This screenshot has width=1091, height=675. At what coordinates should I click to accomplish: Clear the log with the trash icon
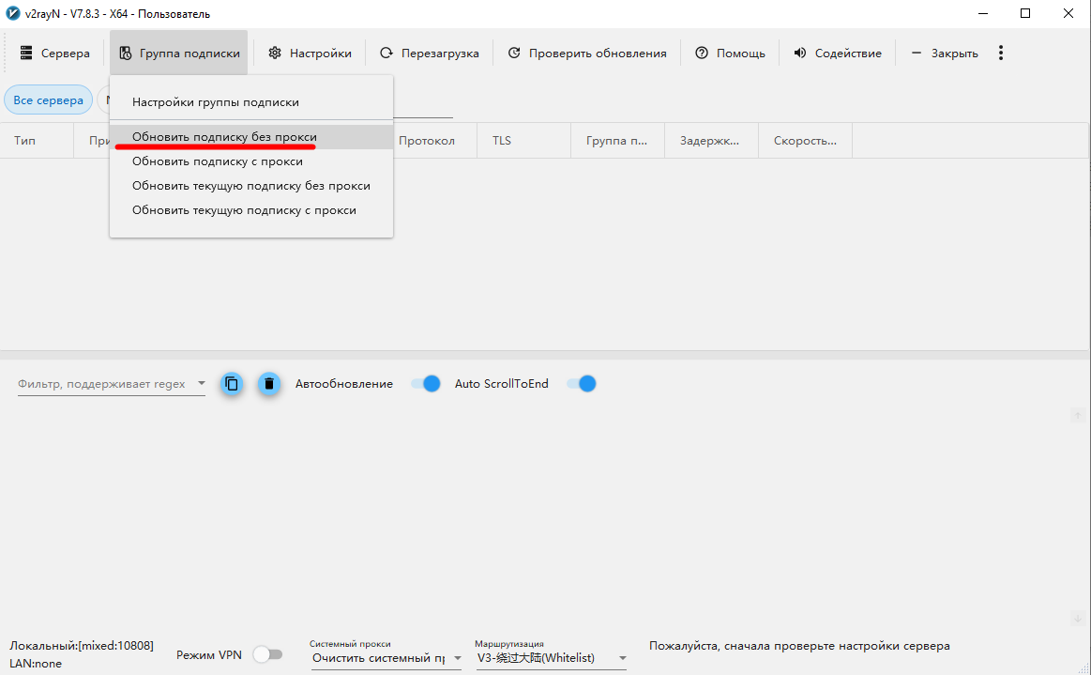[269, 384]
